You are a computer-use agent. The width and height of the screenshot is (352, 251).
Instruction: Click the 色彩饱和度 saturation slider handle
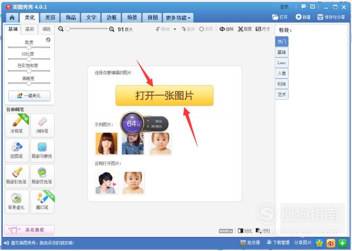click(x=29, y=71)
